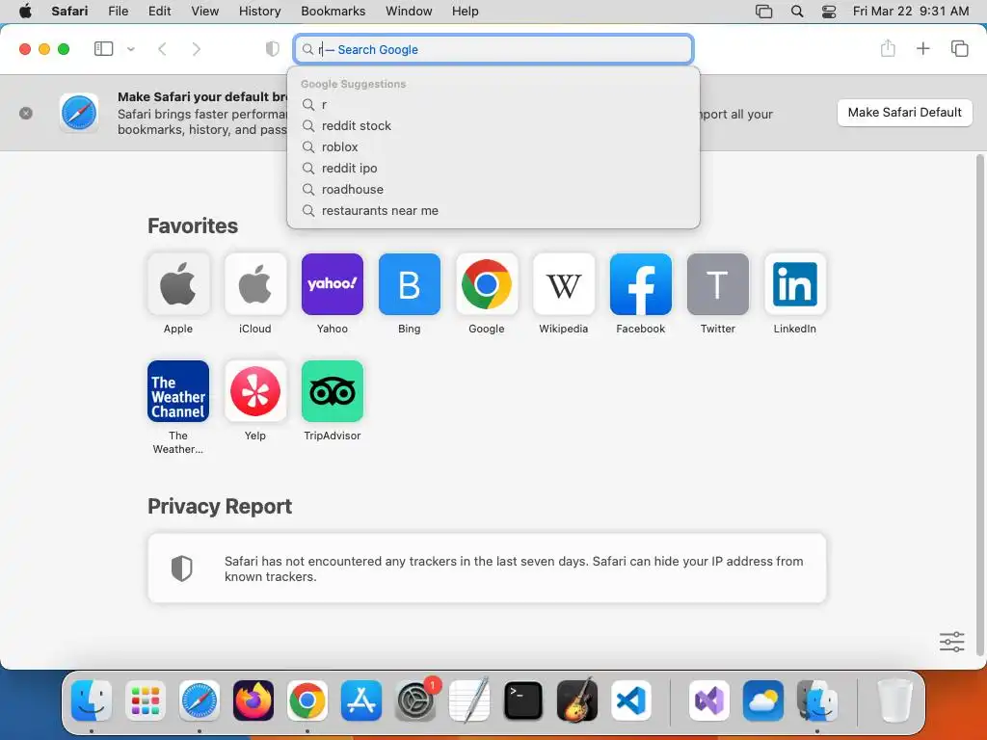
Task: Open the Yelp favorite
Action: [x=254, y=391]
